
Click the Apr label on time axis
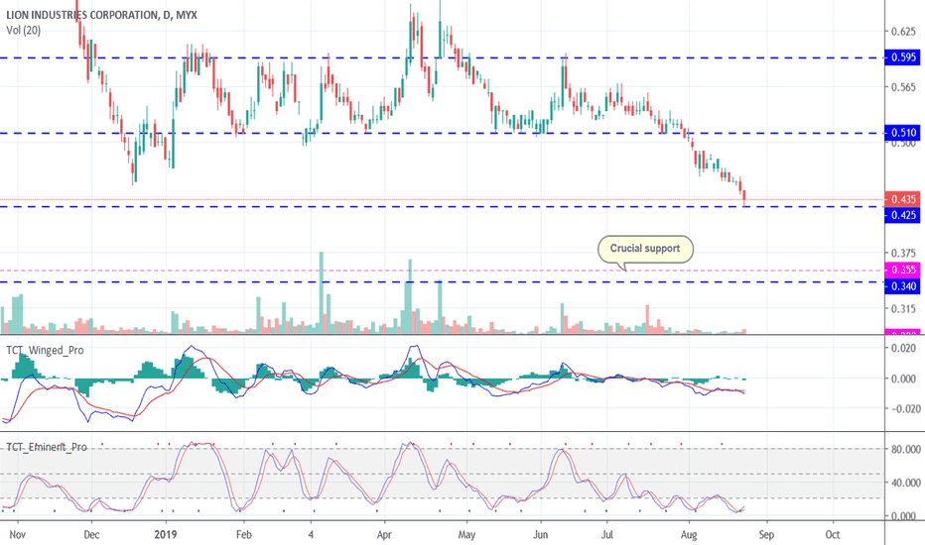(x=385, y=534)
